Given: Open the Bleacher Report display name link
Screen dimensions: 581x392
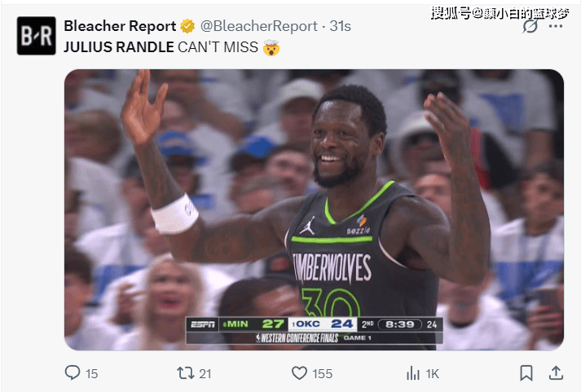Looking at the screenshot, I should pyautogui.click(x=120, y=26).
